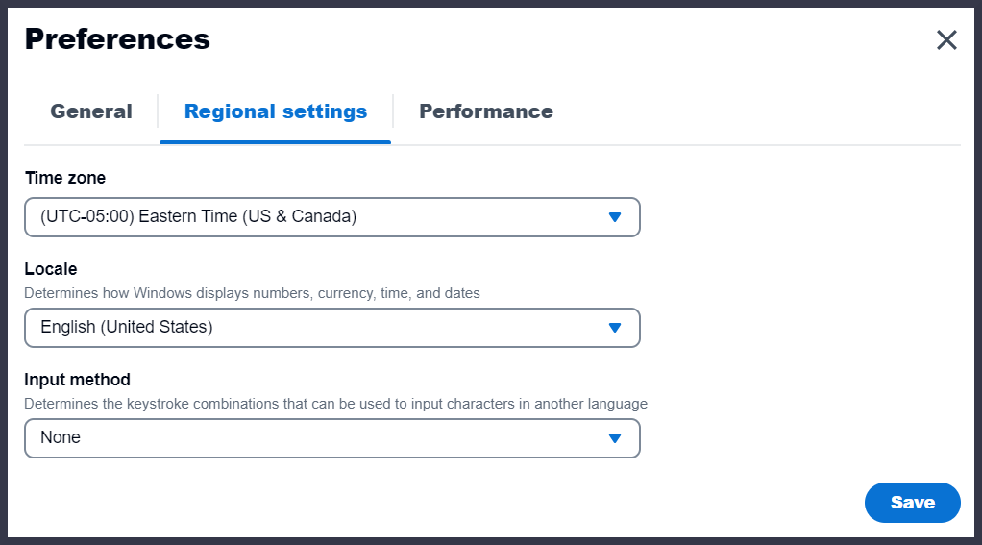982x545 pixels.
Task: Click the Locale field label
Action: click(x=51, y=269)
